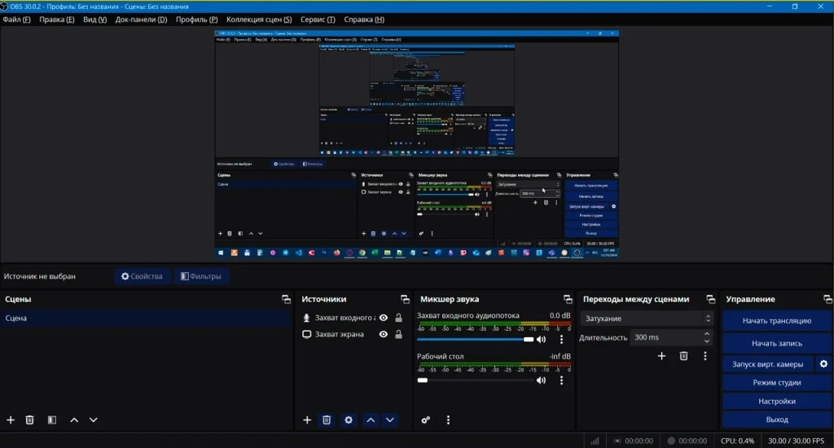Open Правка menu
This screenshot has height=448, width=834.
56,20
